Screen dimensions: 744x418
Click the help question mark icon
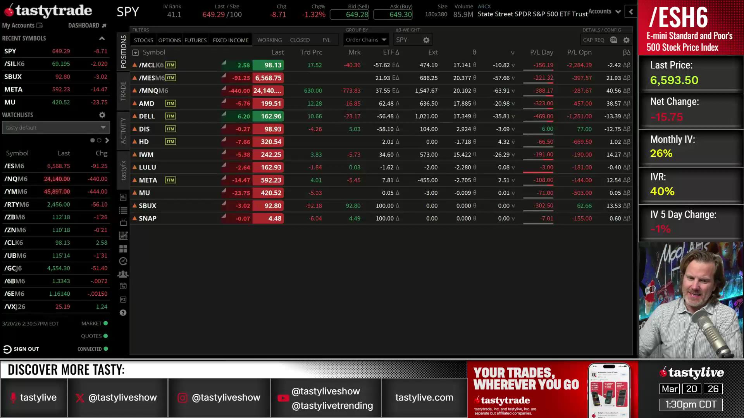coord(123,313)
